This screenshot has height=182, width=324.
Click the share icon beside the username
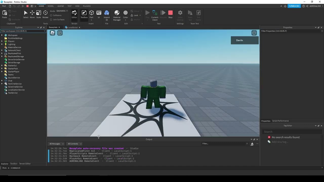307,6
